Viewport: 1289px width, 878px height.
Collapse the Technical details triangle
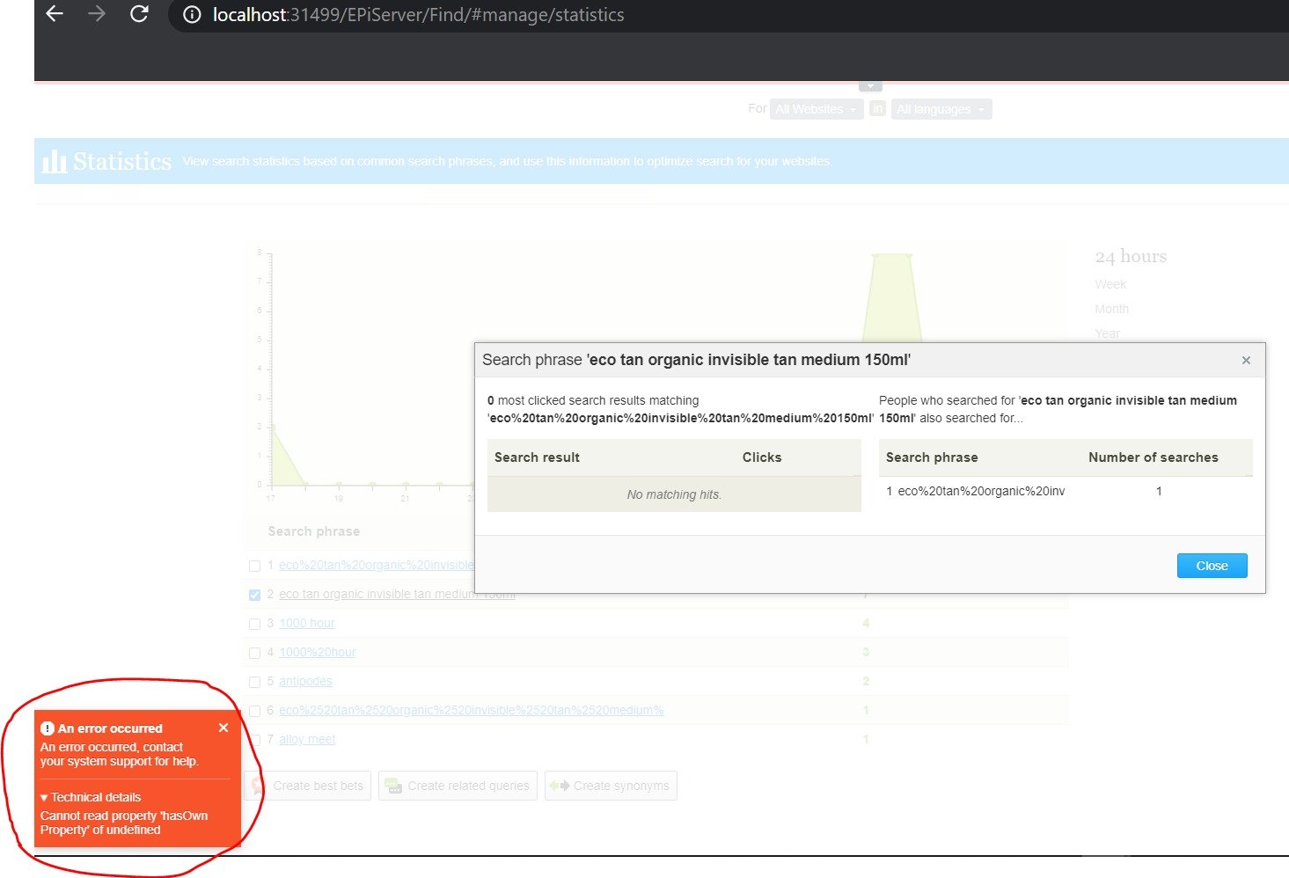[44, 797]
